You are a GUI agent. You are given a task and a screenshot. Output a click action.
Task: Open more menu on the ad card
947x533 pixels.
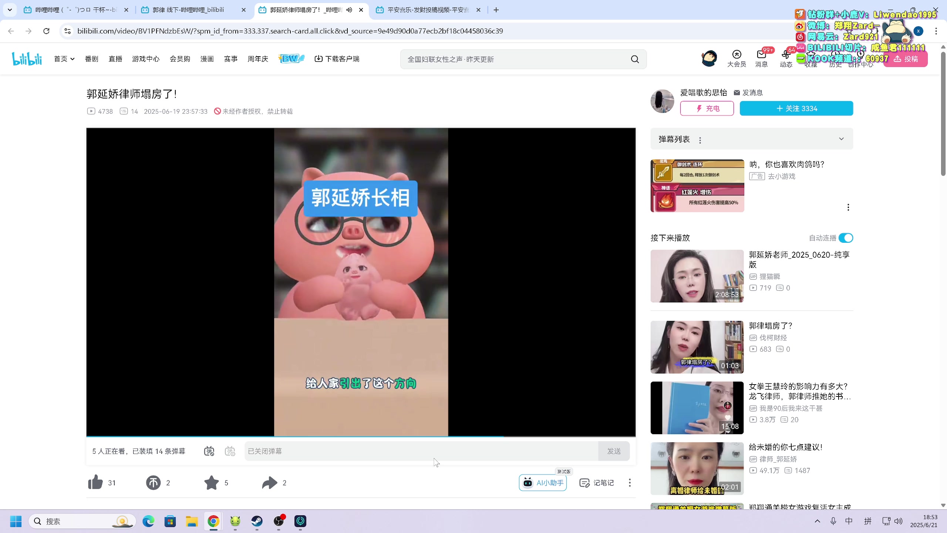848,207
